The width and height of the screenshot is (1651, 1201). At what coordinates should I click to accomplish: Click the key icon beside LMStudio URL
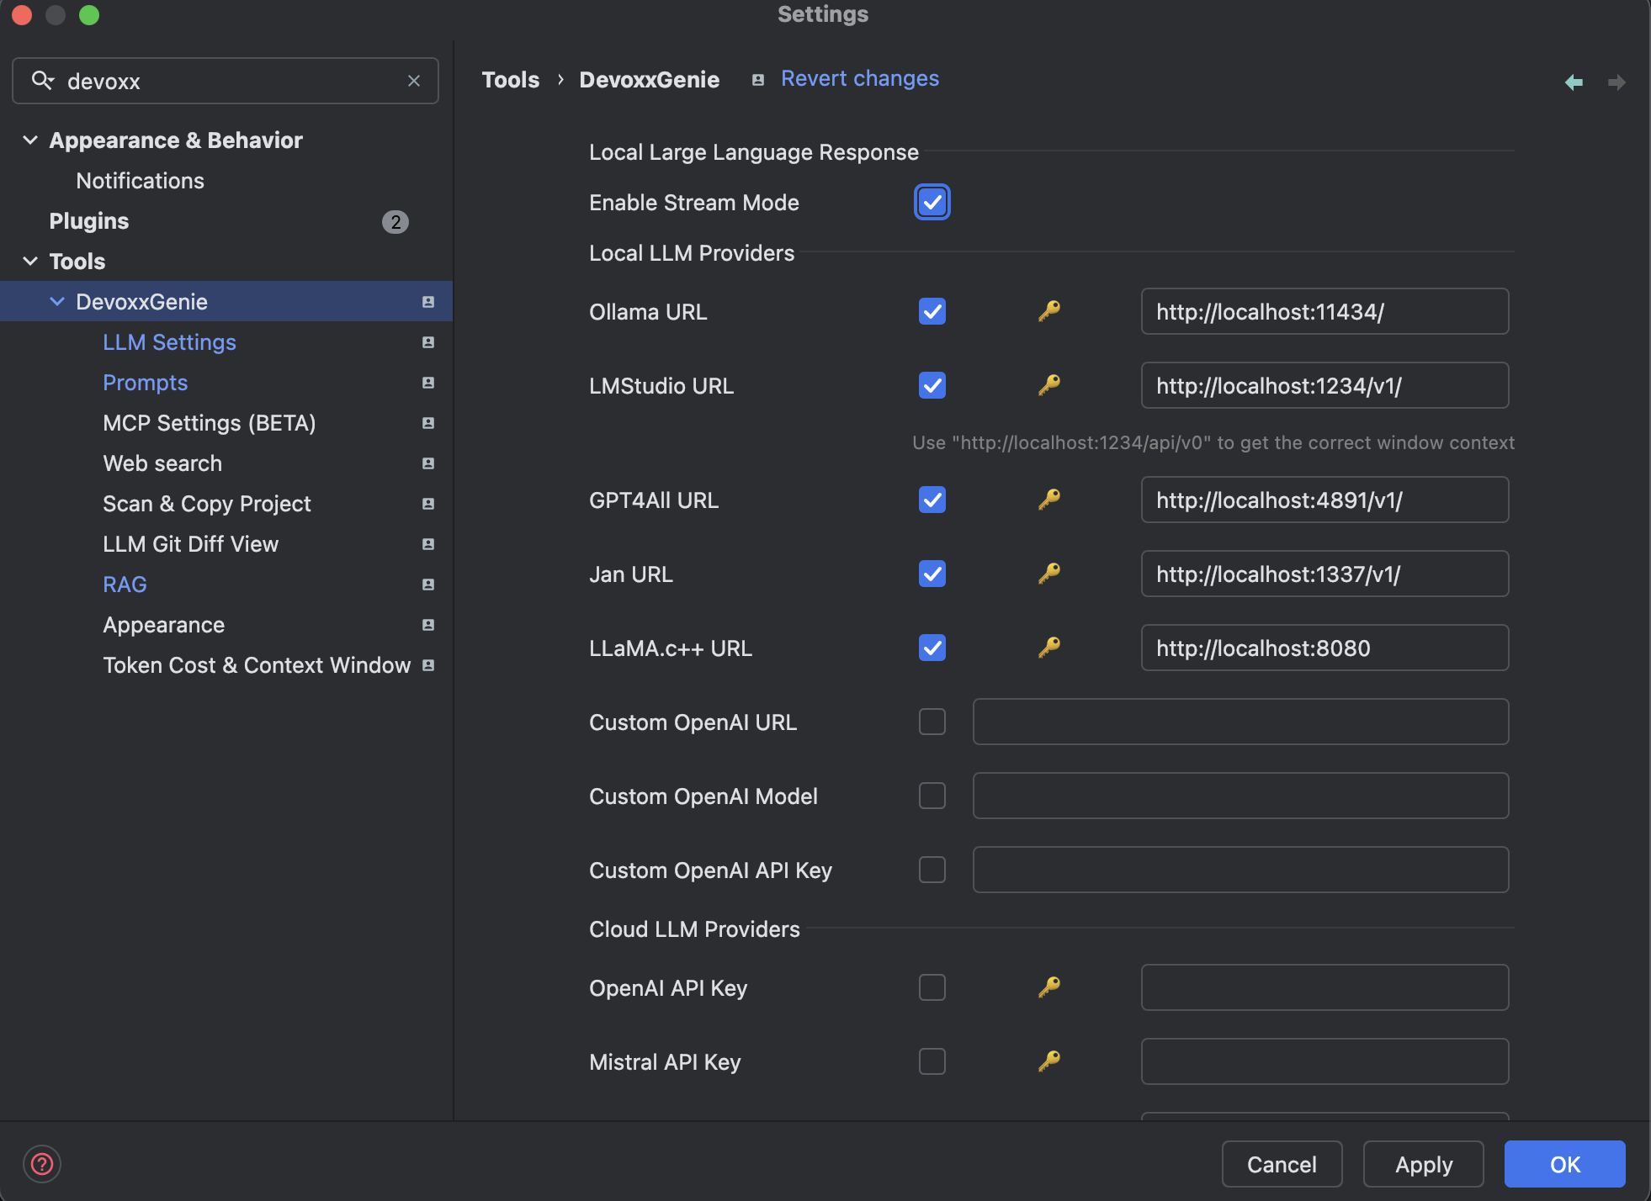pyautogui.click(x=1048, y=385)
